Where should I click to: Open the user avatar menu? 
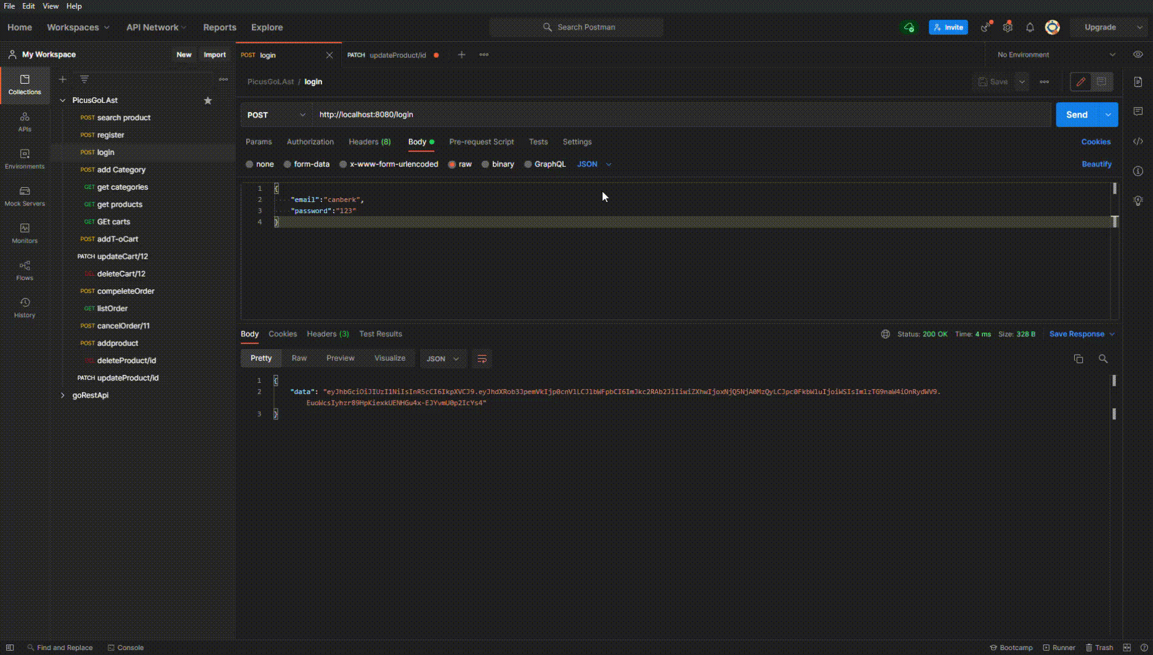[1053, 27]
